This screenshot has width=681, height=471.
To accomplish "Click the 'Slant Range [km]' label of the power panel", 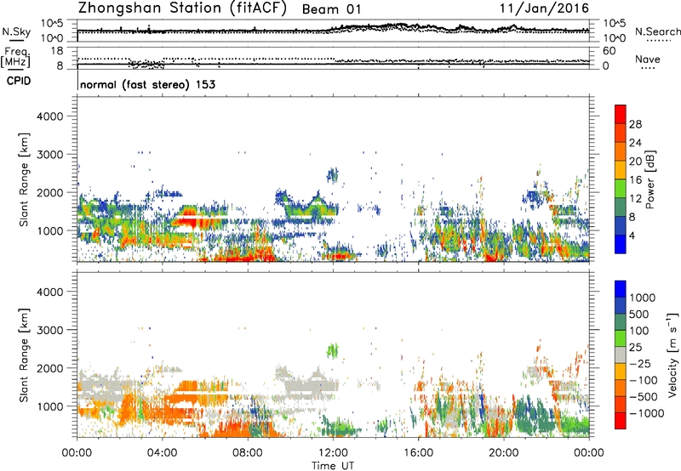I will click(x=24, y=179).
